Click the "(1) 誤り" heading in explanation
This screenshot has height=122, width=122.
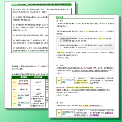60,21
